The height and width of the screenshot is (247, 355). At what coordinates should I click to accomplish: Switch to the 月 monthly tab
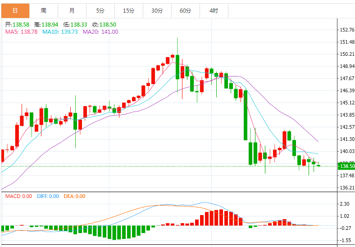coord(72,11)
